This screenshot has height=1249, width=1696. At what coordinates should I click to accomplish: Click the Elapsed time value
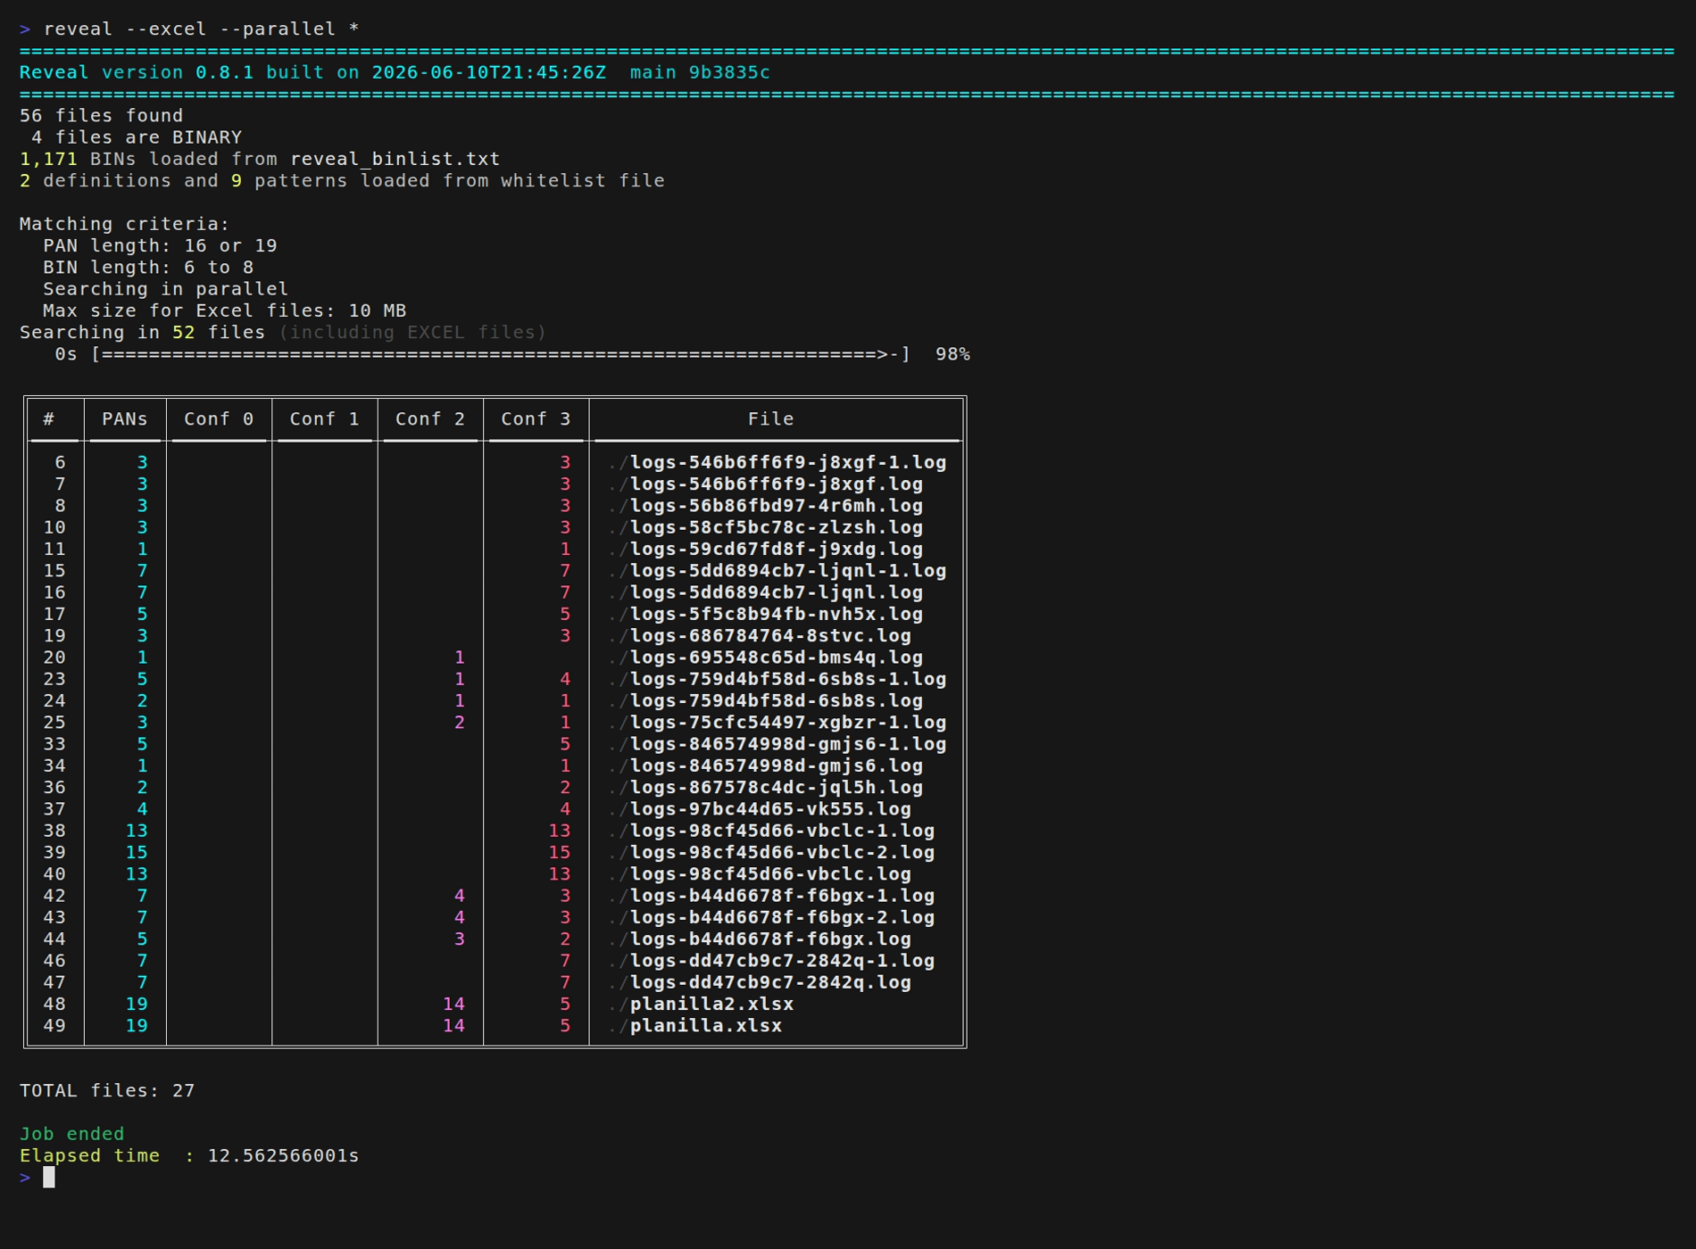[283, 1156]
